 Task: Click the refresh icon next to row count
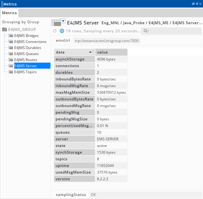point(55,31)
